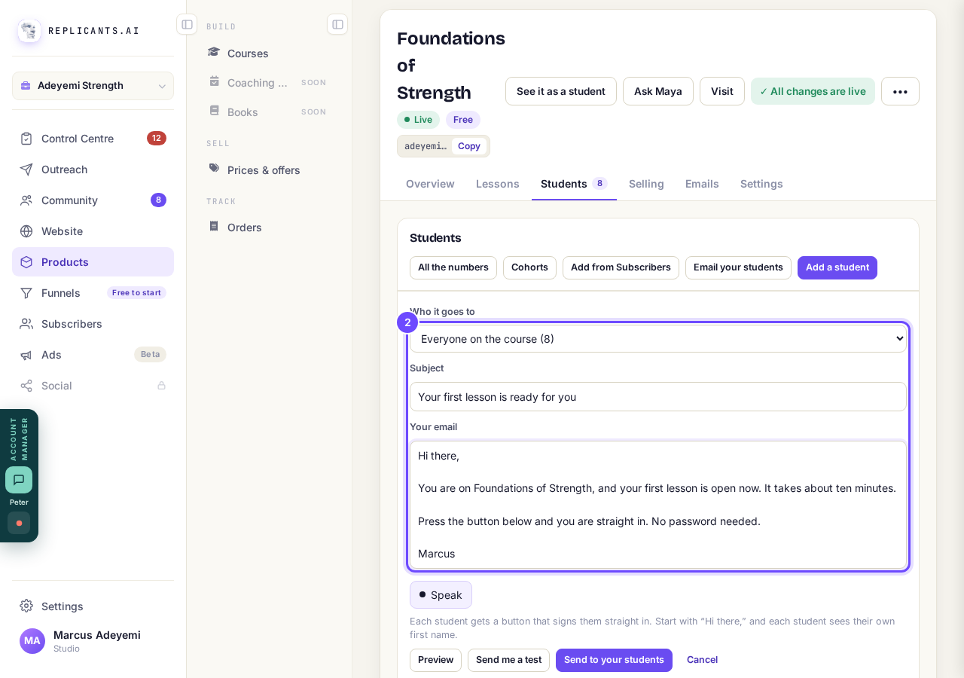Image resolution: width=964 pixels, height=678 pixels.
Task: Open the 'Who it goes to' recipient dropdown
Action: (658, 339)
